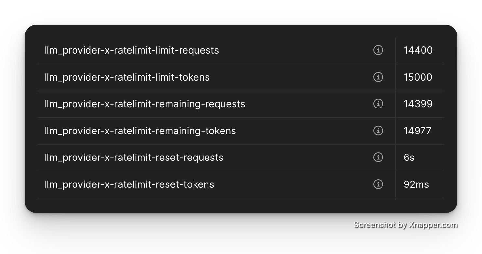Open info icon beside ratelimit-remaining-tokens
Viewport: 482px width, 254px height.
[x=378, y=131]
